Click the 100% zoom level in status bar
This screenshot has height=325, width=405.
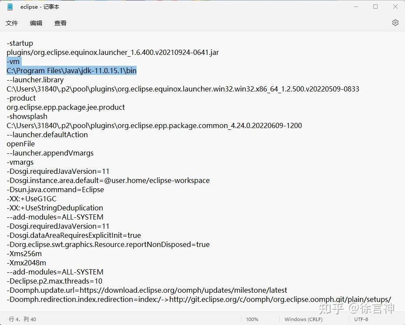coord(252,319)
